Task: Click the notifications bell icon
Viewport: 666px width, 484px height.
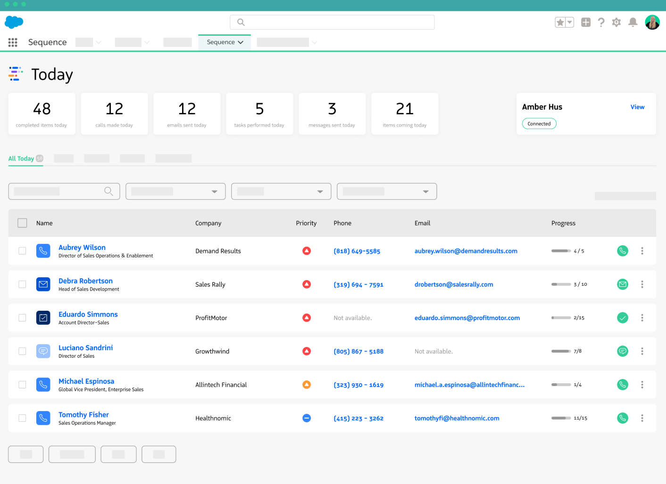Action: [633, 22]
